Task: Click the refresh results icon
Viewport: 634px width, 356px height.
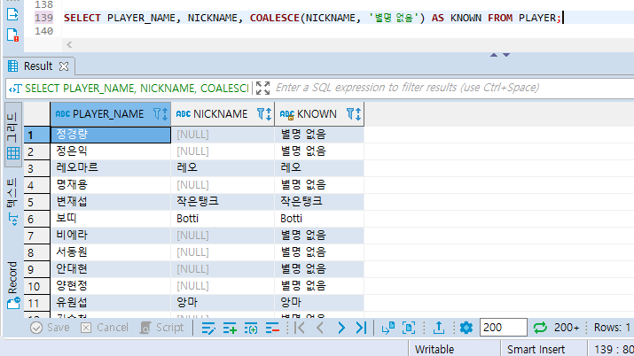Action: pos(540,328)
